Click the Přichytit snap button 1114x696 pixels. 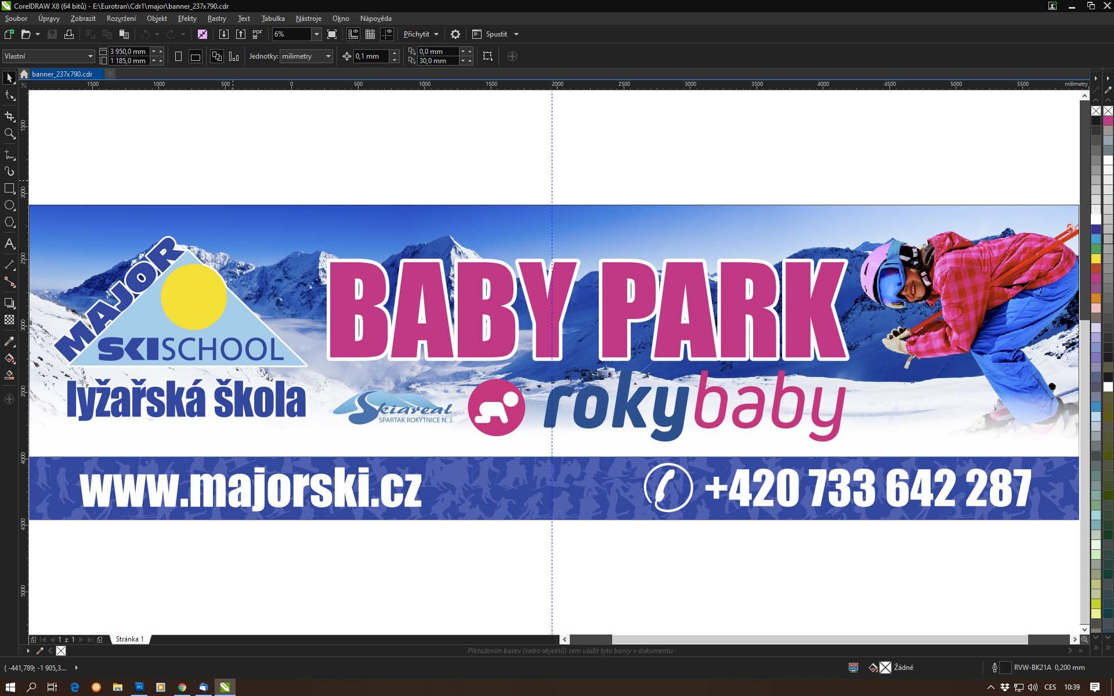click(x=417, y=34)
